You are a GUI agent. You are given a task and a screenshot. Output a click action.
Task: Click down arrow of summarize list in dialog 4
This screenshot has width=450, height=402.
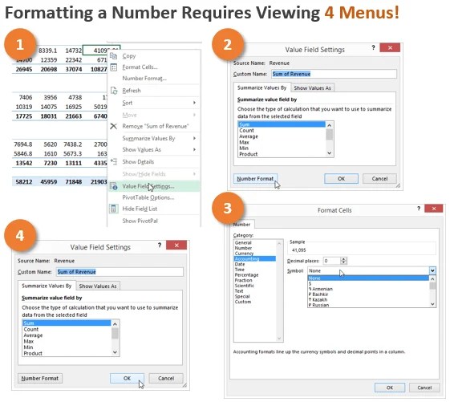[x=115, y=352]
